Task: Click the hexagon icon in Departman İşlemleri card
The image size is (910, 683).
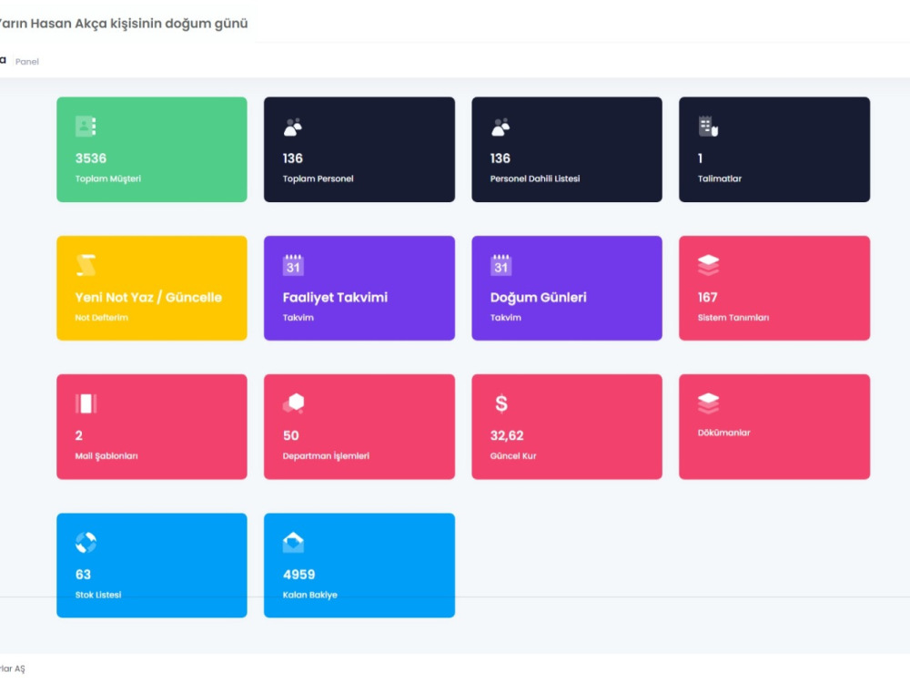Action: [294, 403]
